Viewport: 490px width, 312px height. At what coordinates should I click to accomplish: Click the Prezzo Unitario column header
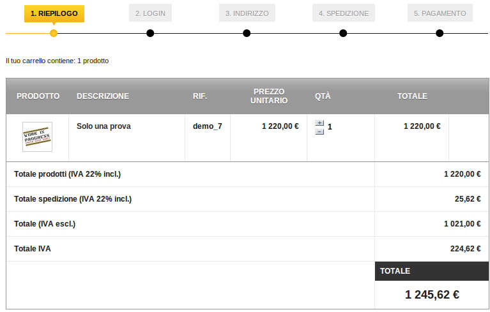(269, 96)
